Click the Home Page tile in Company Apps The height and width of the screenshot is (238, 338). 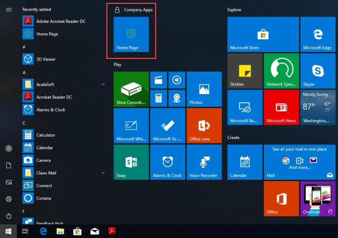(x=131, y=35)
